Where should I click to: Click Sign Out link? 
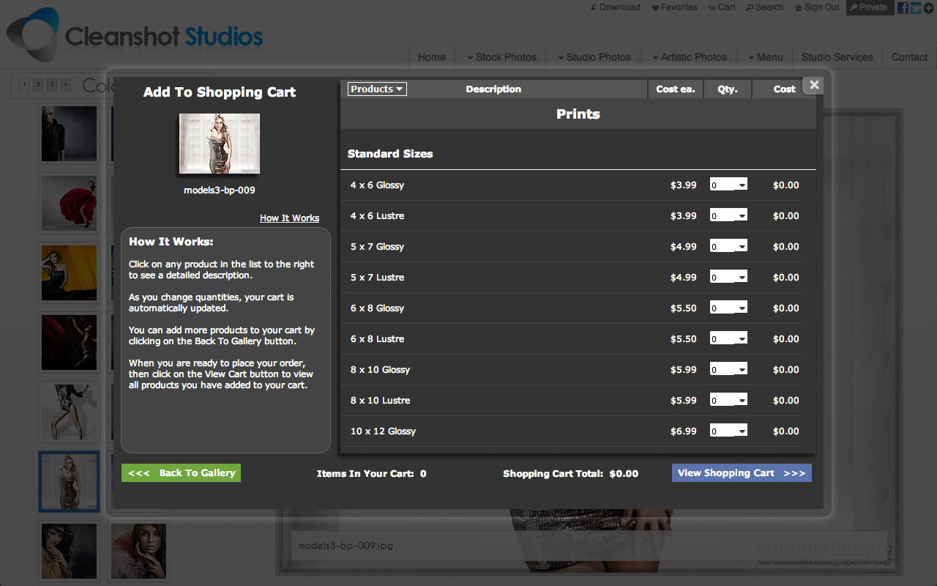point(817,7)
